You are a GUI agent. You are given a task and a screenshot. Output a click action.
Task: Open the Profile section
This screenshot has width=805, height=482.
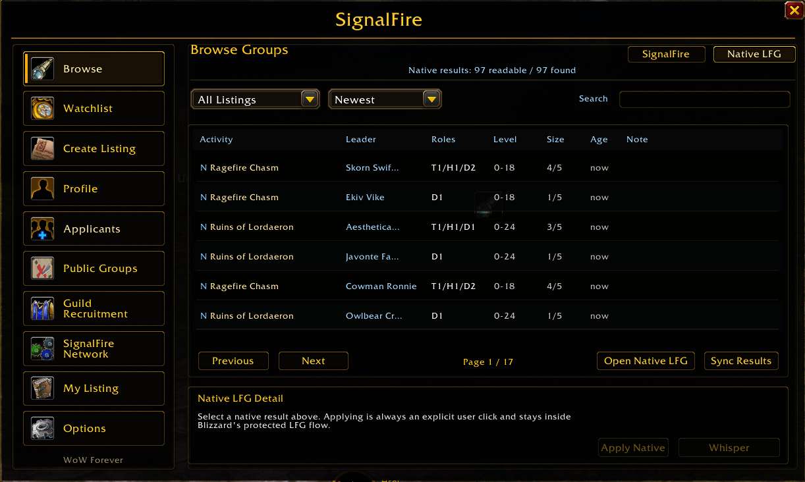click(x=94, y=189)
